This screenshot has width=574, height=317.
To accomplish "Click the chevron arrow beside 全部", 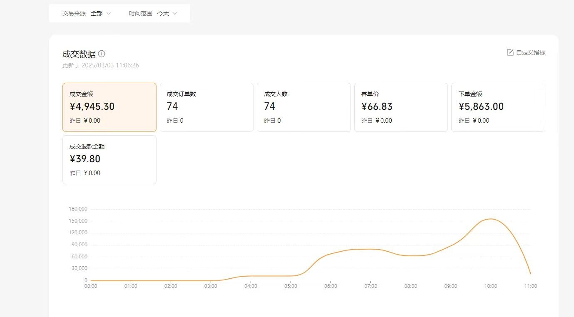I will (109, 13).
